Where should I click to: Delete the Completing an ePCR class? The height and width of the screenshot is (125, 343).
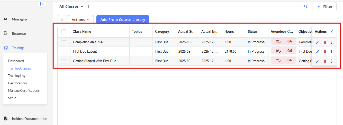point(325,42)
